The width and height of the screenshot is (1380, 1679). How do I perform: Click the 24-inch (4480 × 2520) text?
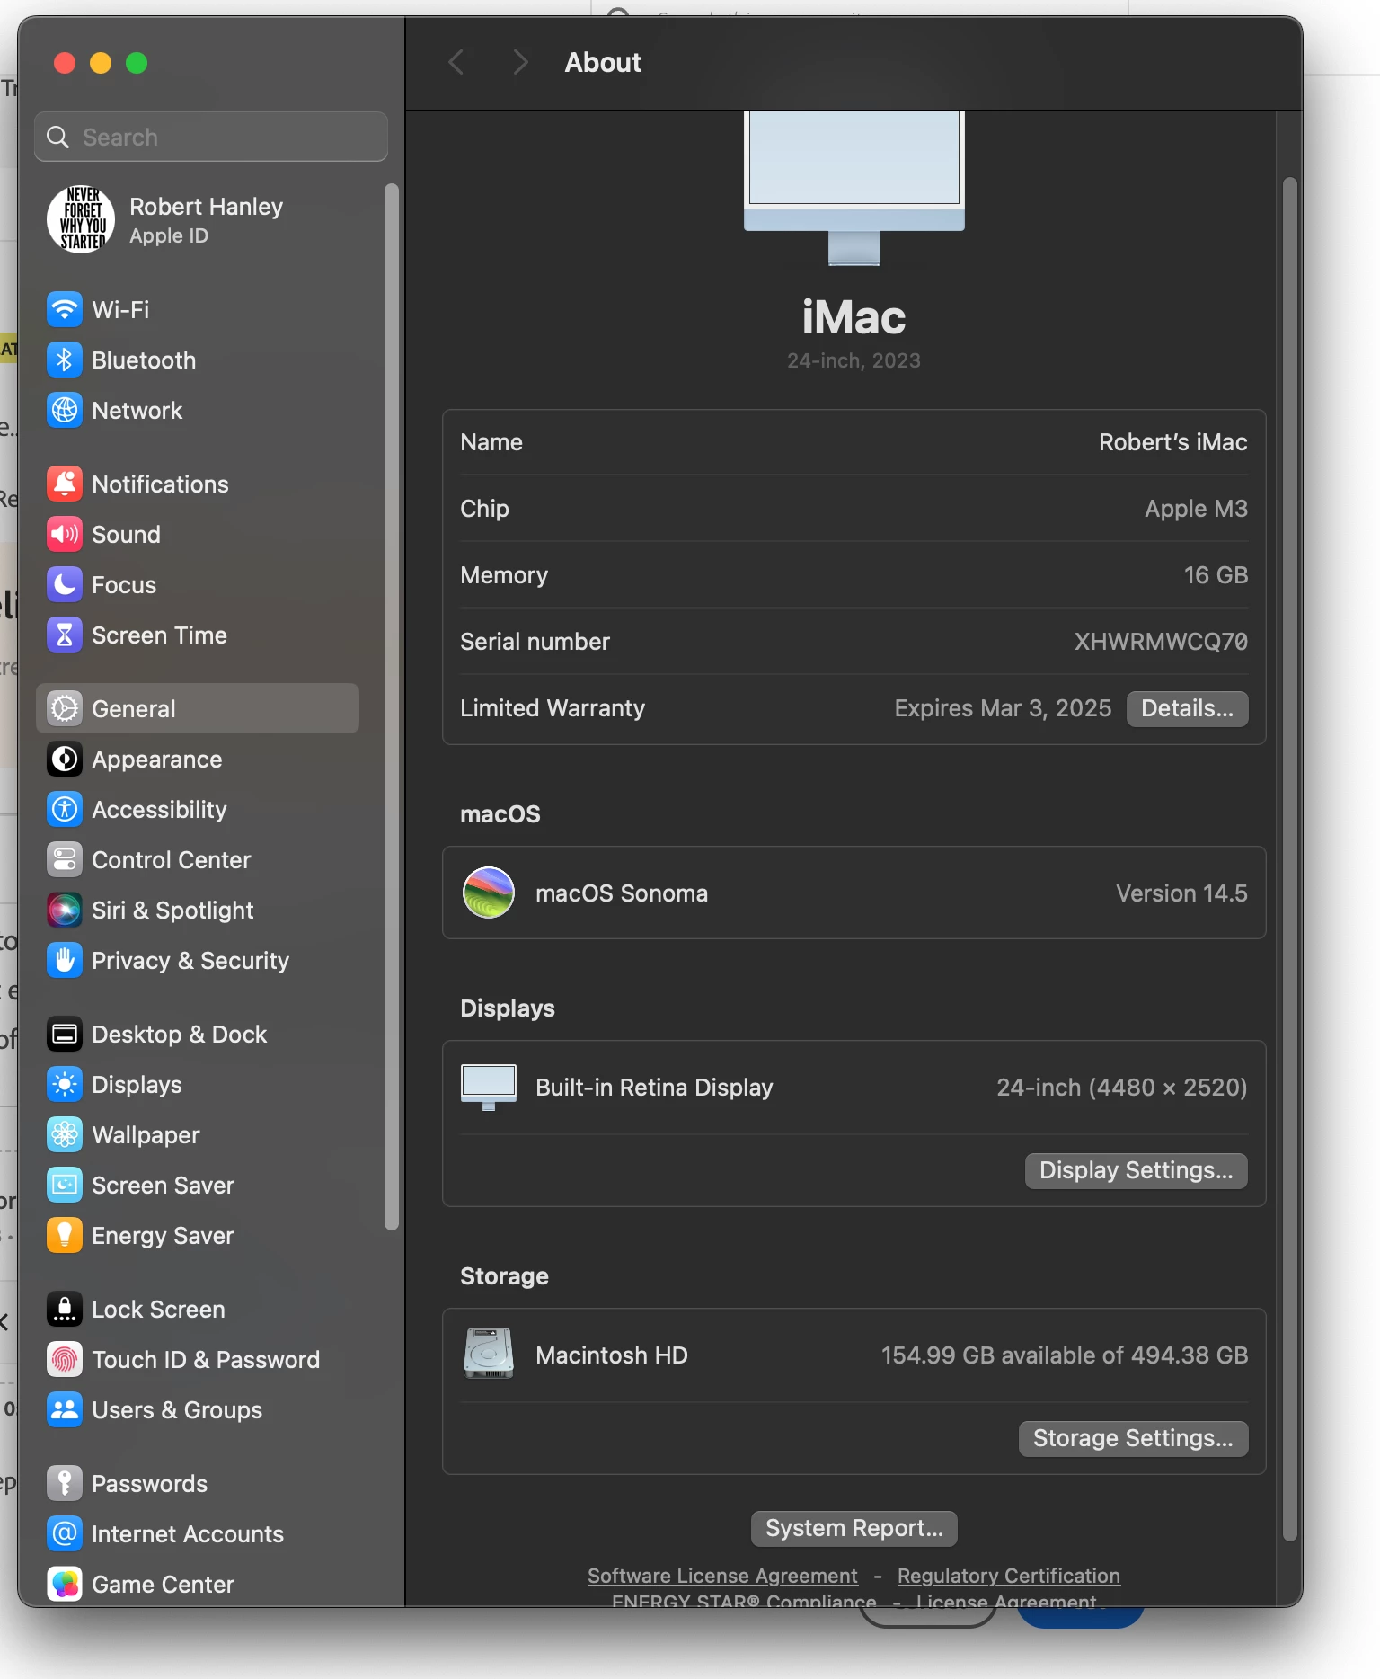tap(1121, 1088)
